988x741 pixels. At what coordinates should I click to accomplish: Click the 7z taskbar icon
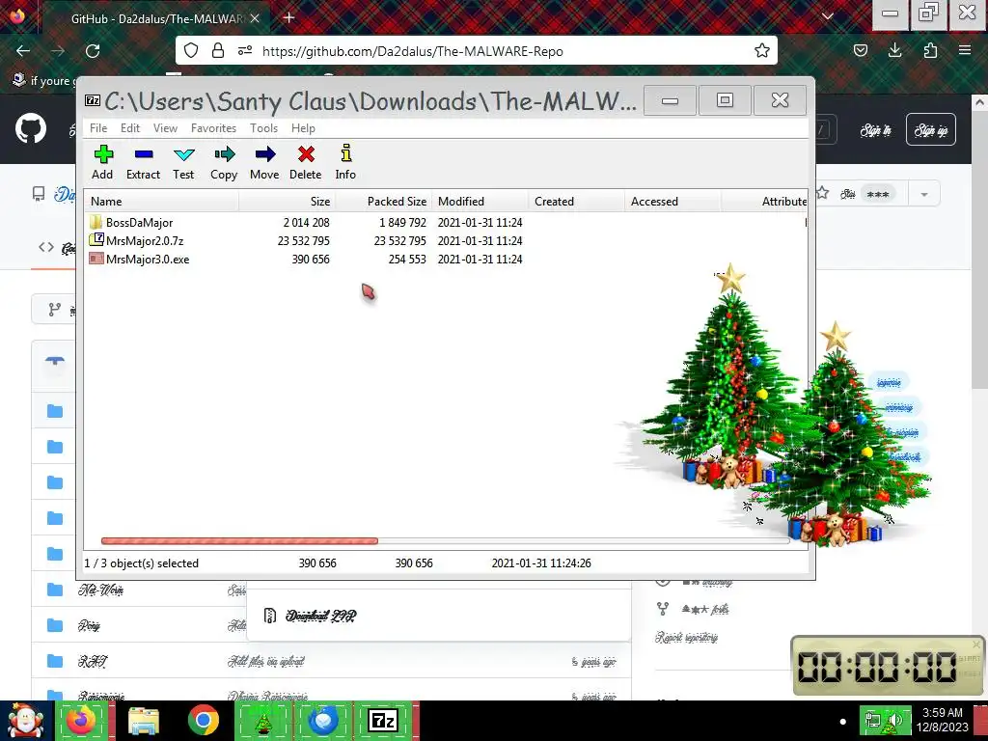(x=384, y=721)
